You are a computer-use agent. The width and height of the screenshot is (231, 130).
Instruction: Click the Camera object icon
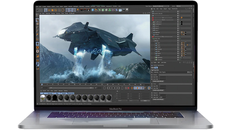click(124, 10)
